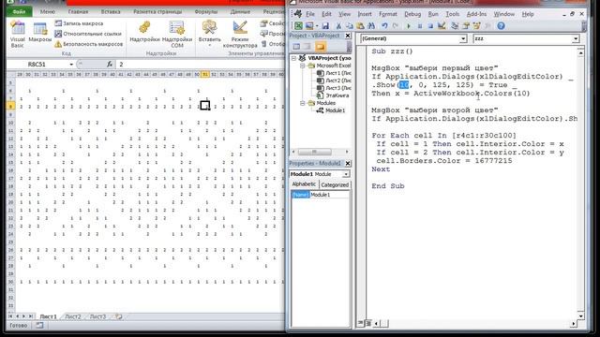The height and width of the screenshot is (337, 600).
Task: Switch to the Alphabetic properties tab
Action: [304, 184]
